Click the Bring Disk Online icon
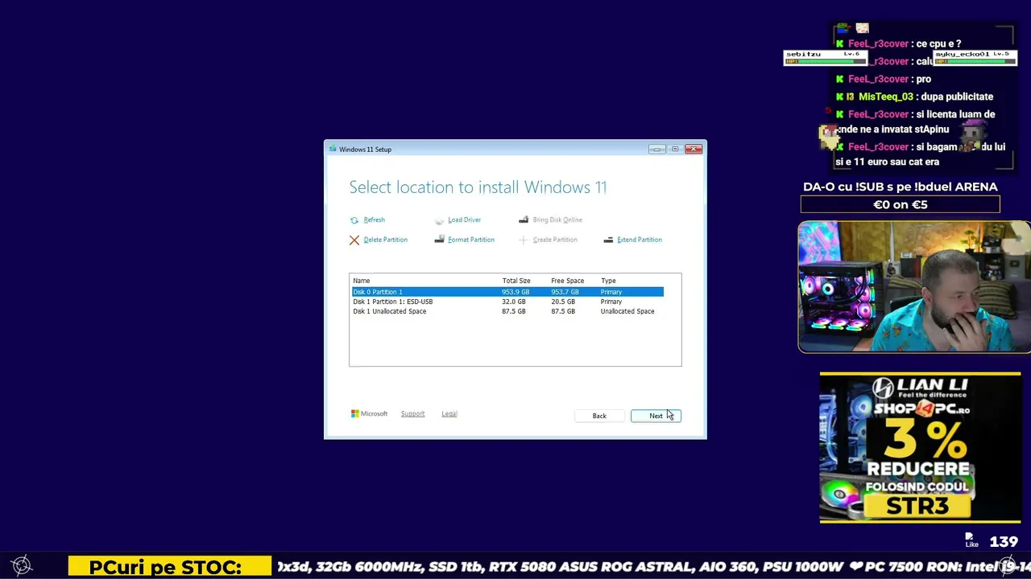The width and height of the screenshot is (1031, 579). (524, 220)
